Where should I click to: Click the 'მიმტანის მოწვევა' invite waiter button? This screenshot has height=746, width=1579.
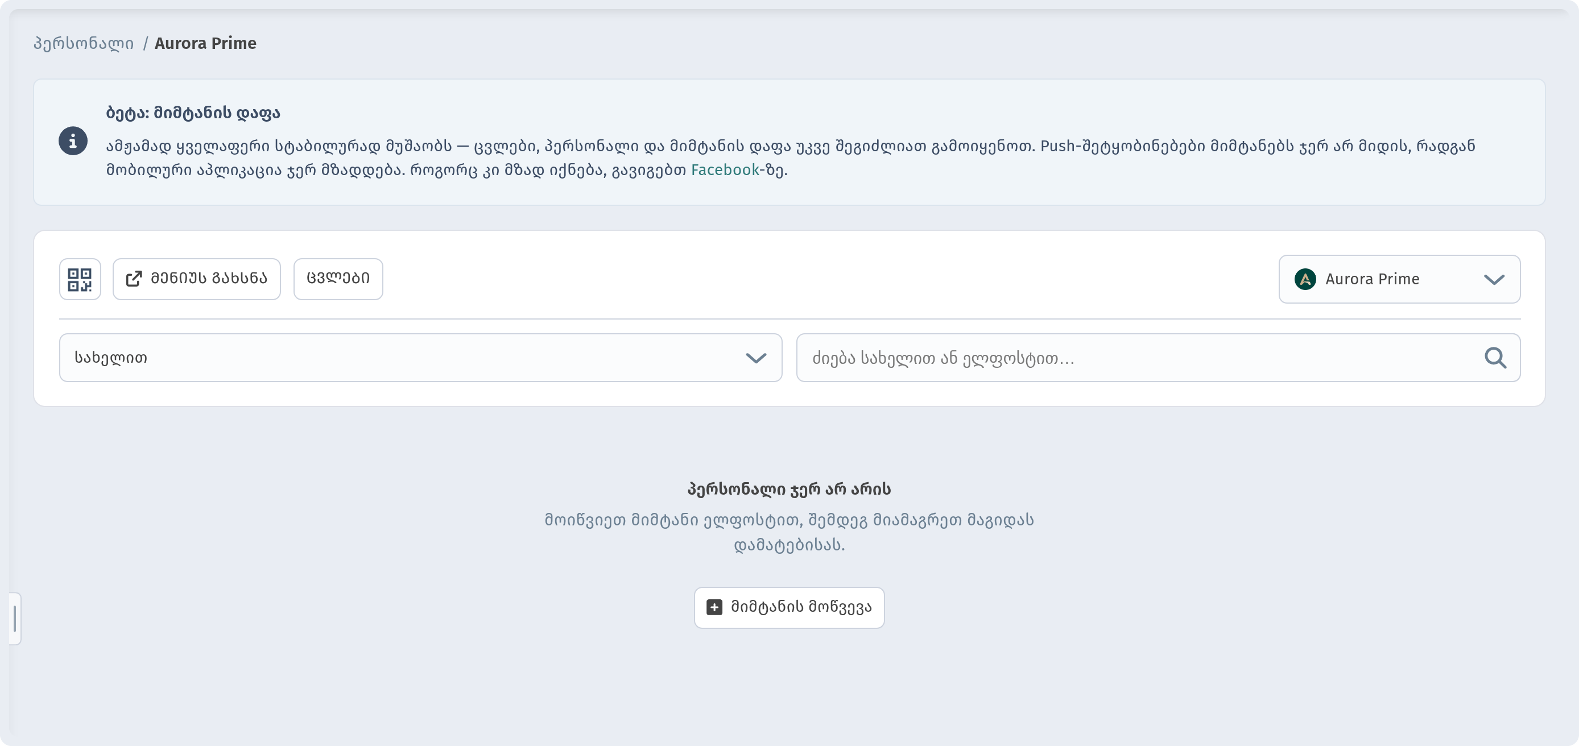coord(789,607)
